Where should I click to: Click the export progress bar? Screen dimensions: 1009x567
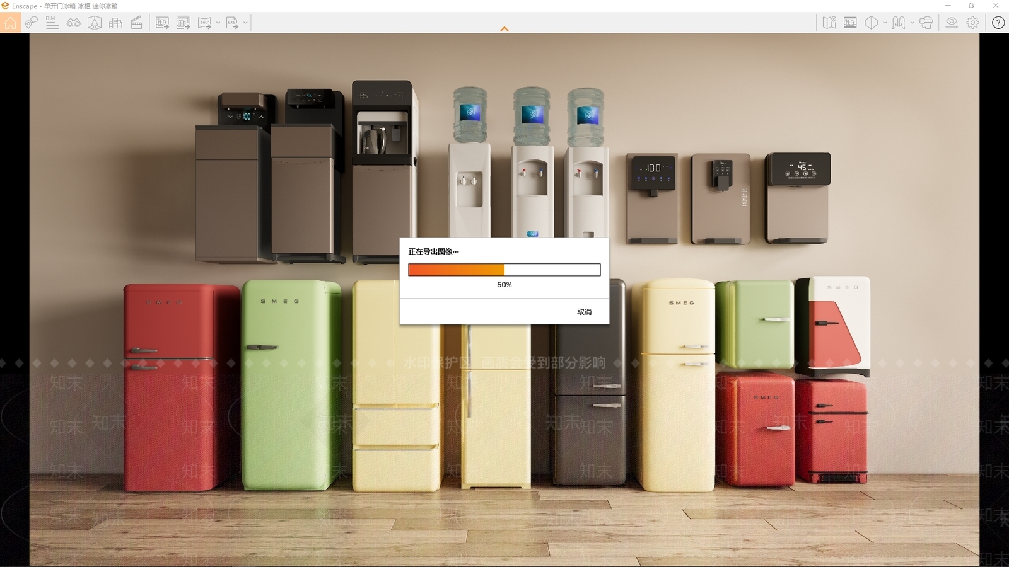pyautogui.click(x=504, y=270)
